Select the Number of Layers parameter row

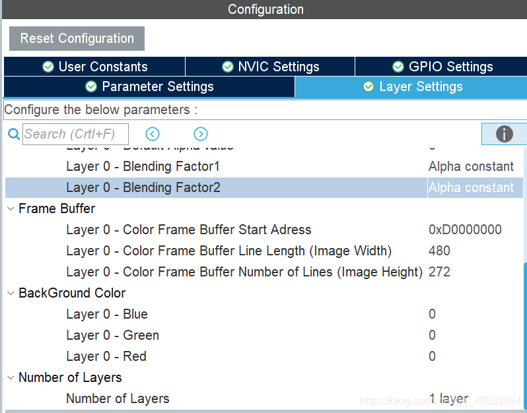tap(264, 398)
